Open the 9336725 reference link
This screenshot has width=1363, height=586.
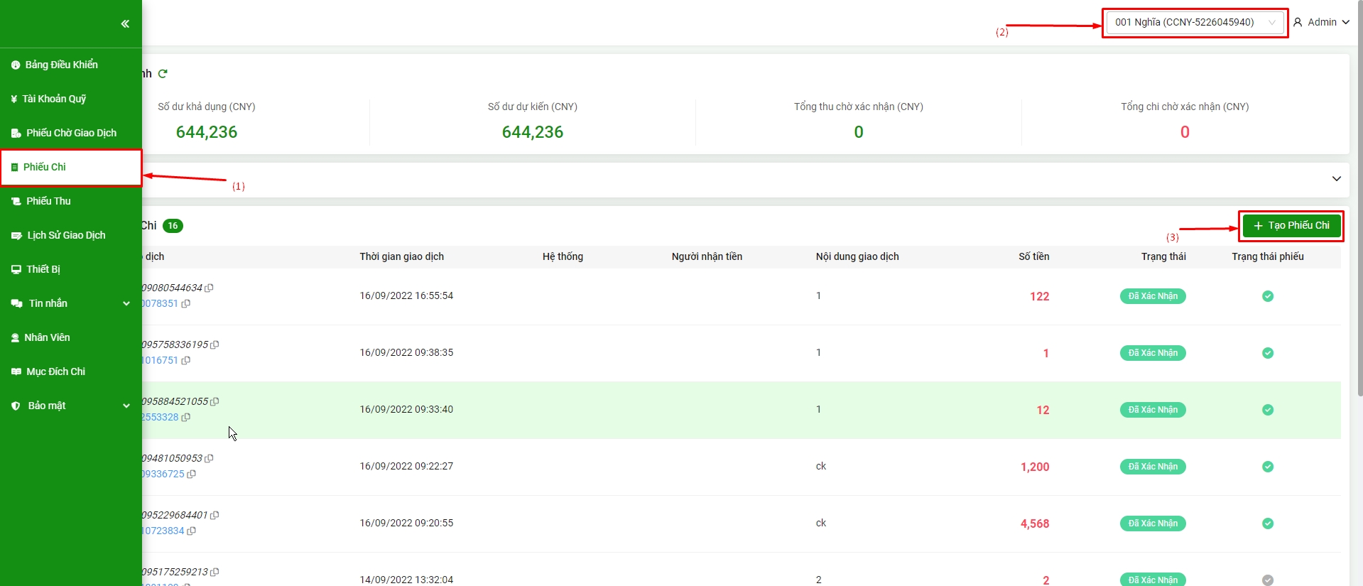[x=163, y=474]
